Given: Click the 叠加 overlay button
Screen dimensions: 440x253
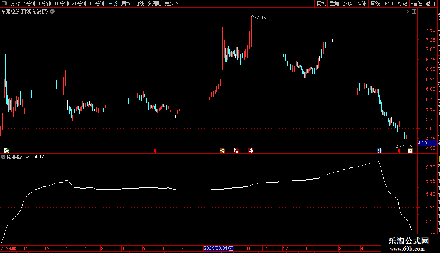Looking at the screenshot, I should pyautogui.click(x=334, y=4).
